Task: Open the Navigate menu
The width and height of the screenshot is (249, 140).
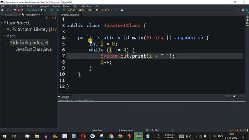Action: click(44, 6)
